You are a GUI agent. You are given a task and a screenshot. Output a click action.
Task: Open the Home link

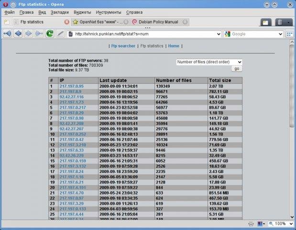174,46
